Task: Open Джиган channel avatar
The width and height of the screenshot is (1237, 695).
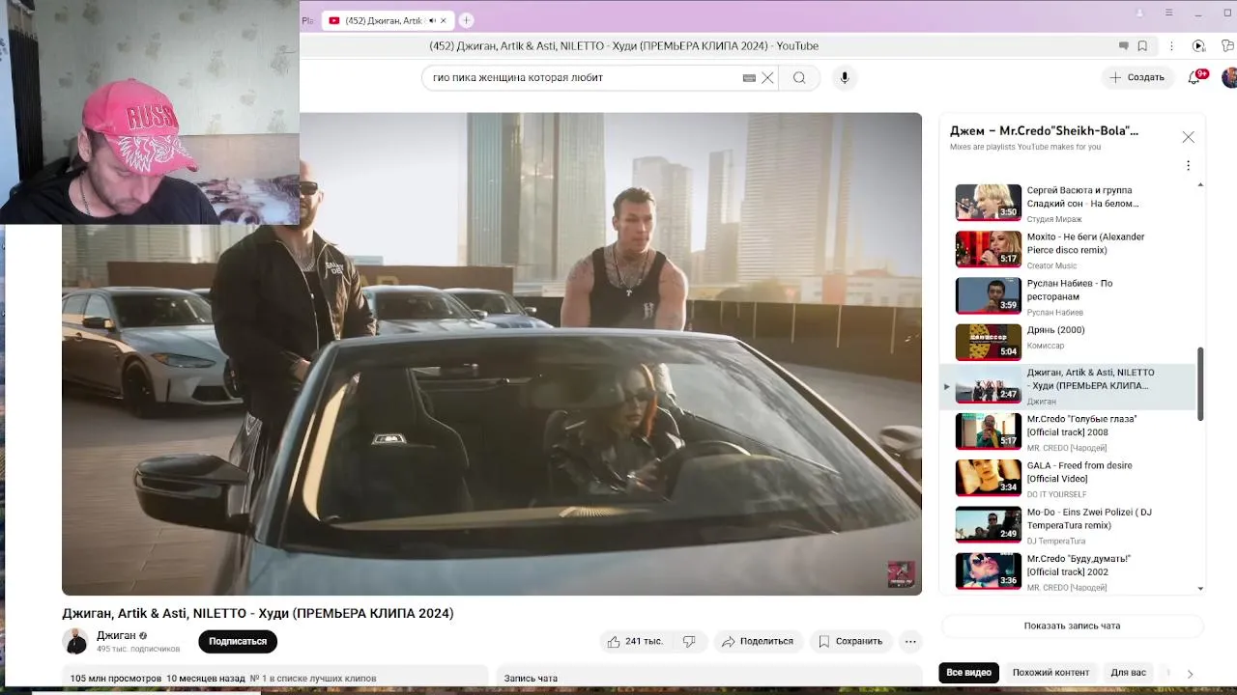Action: pyautogui.click(x=75, y=641)
